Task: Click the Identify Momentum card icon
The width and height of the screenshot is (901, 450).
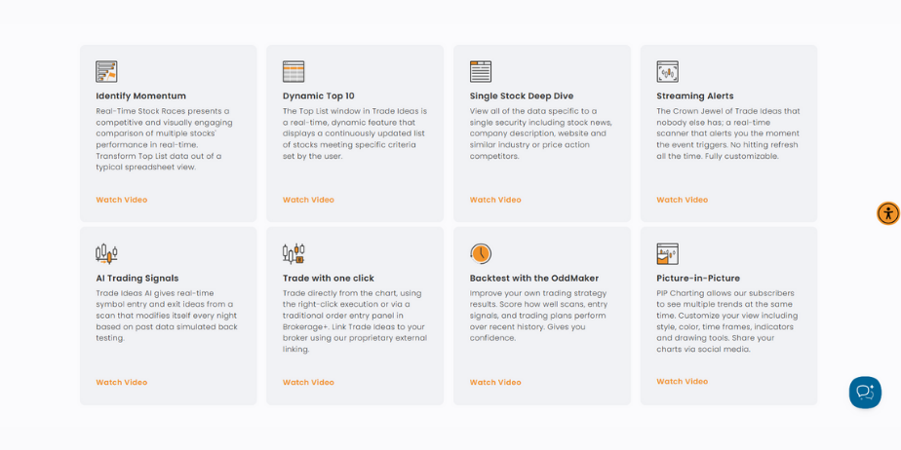Action: (106, 71)
